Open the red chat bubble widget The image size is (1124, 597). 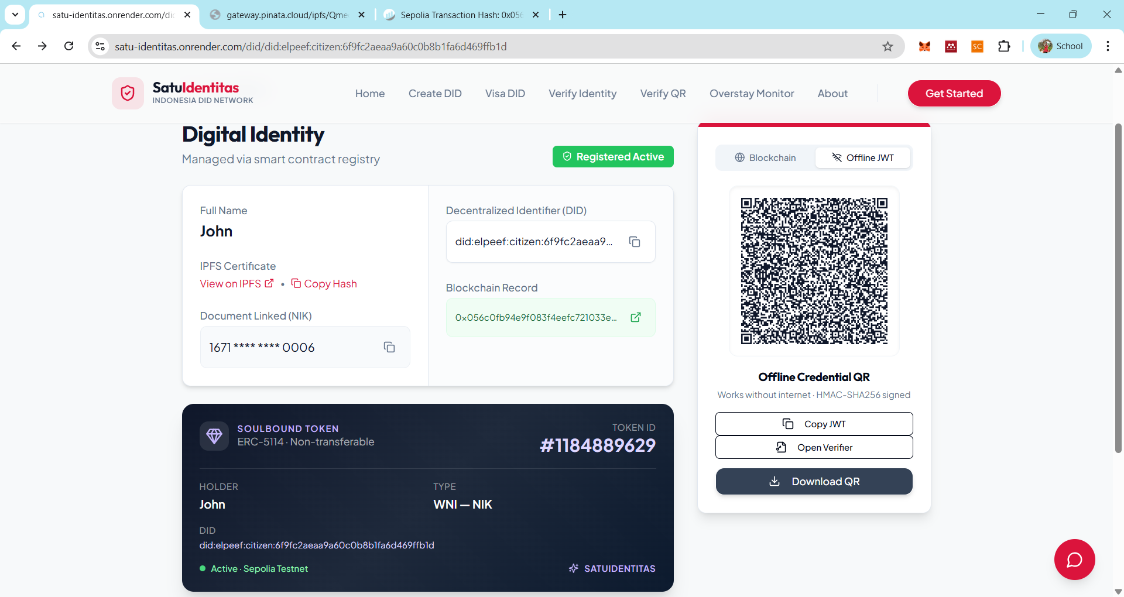(1074, 560)
